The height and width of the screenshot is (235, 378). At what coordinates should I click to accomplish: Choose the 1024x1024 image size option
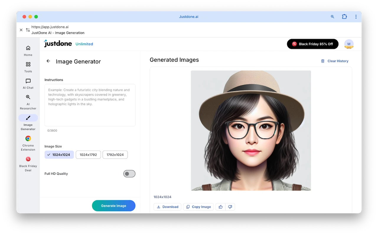pyautogui.click(x=59, y=155)
